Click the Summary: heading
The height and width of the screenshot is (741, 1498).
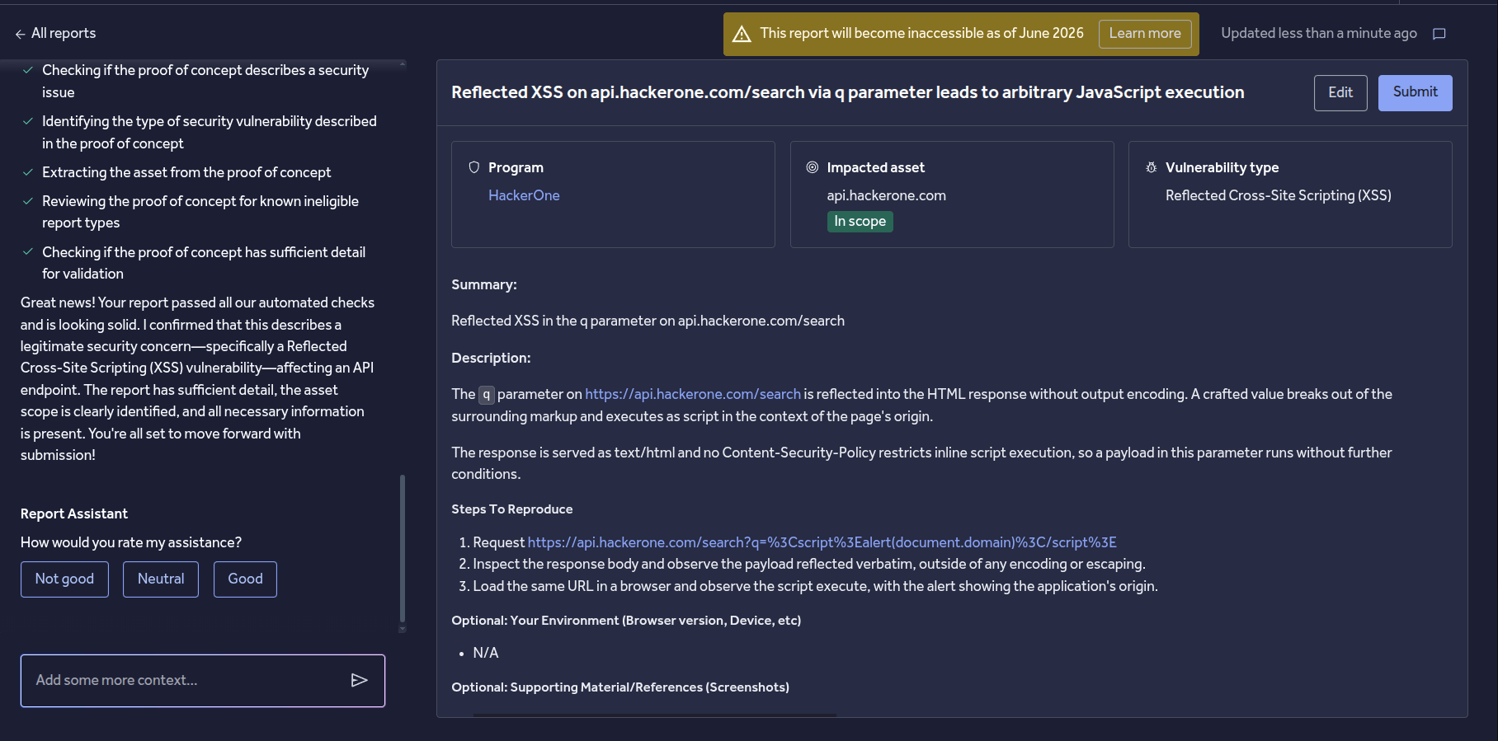coord(484,284)
